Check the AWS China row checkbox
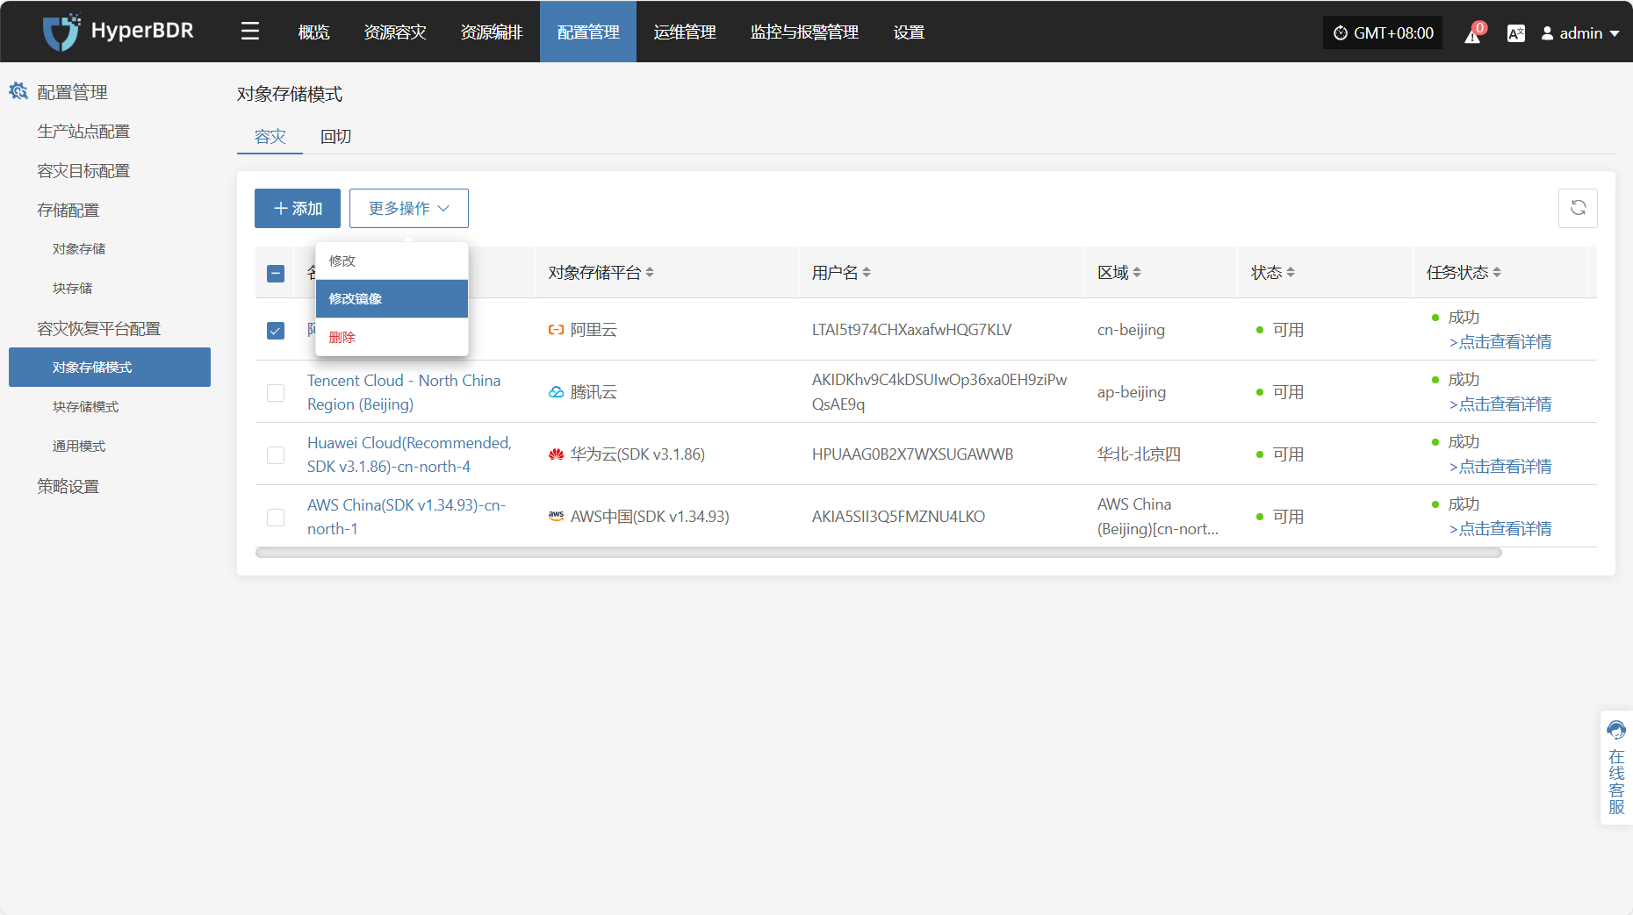The width and height of the screenshot is (1633, 915). click(276, 518)
